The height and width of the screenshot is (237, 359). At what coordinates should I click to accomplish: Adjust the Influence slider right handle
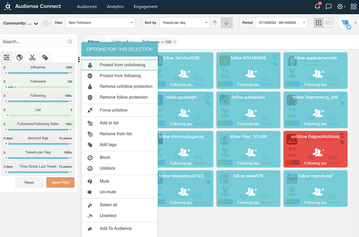click(71, 73)
